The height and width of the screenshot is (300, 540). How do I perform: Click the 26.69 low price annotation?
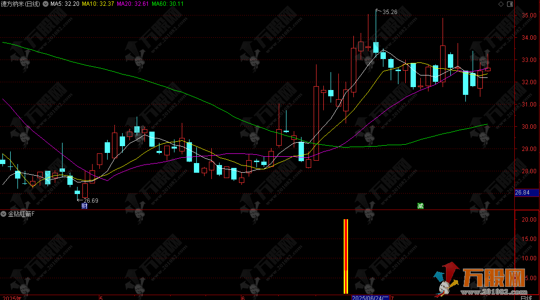coord(91,201)
